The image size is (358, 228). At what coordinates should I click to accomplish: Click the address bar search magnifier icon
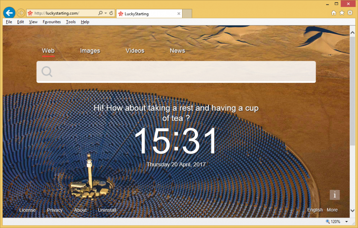(100, 13)
